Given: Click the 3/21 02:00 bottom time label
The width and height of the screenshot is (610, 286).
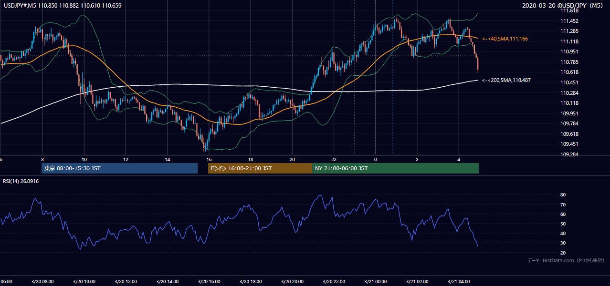Looking at the screenshot, I should (417, 282).
